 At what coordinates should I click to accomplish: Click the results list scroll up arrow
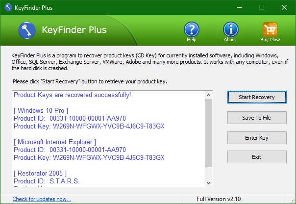[208, 95]
